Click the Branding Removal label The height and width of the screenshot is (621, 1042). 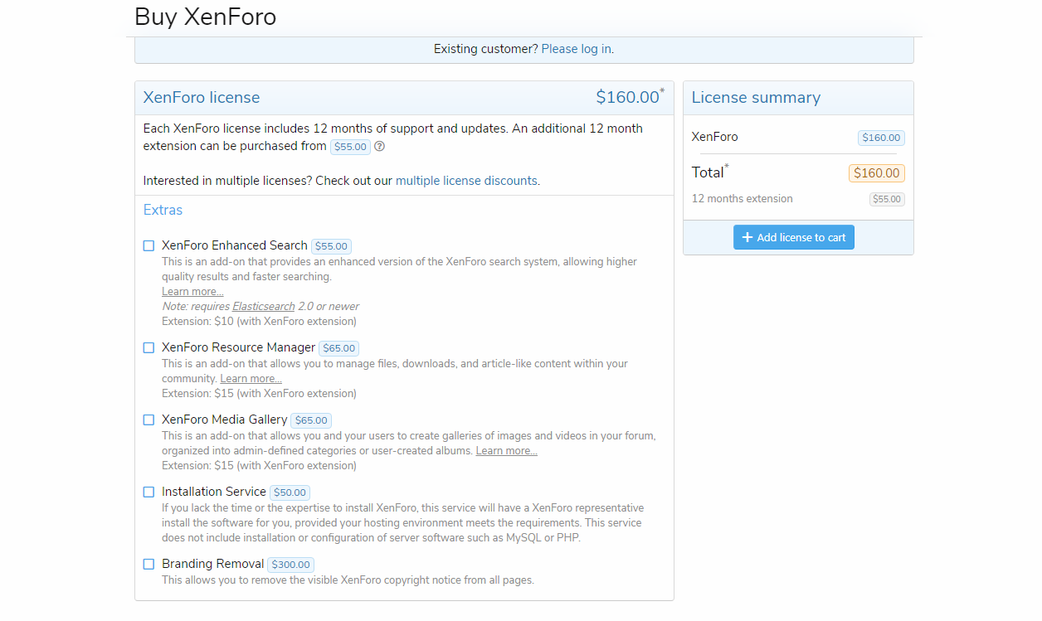coord(212,564)
